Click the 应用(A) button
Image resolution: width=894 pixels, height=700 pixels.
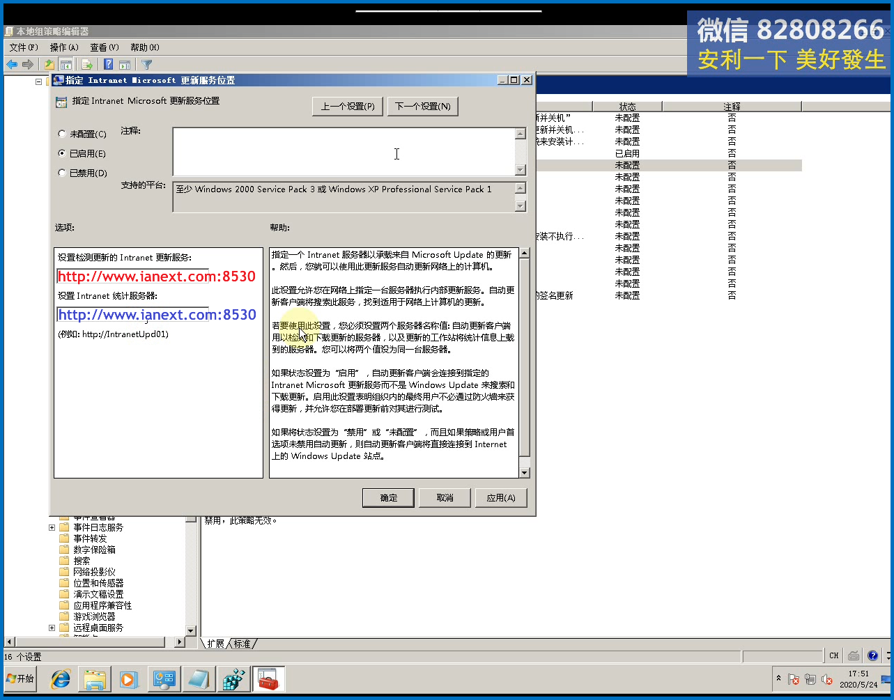click(x=501, y=497)
